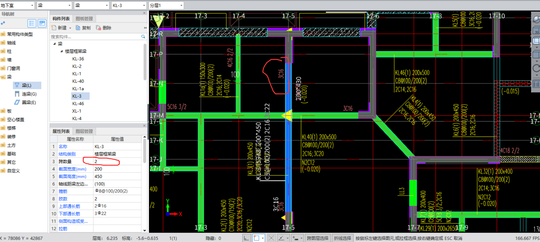This screenshot has height=242, width=540.
Task: Click the blue plus icon under 导航树
Action: point(3,23)
